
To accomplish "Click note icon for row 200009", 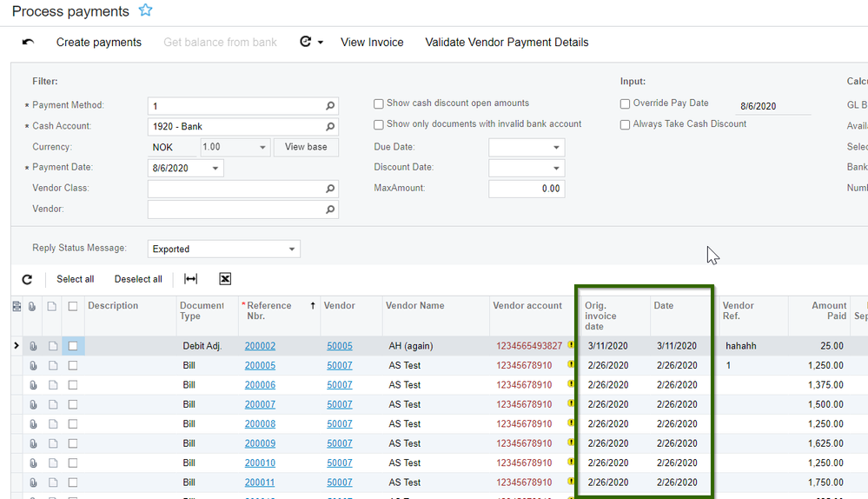I will pos(53,443).
